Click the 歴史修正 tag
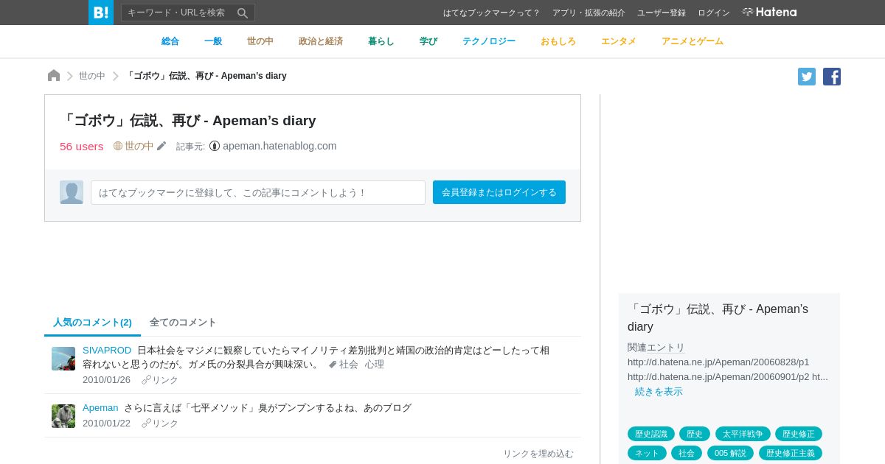The image size is (885, 464). tap(799, 434)
